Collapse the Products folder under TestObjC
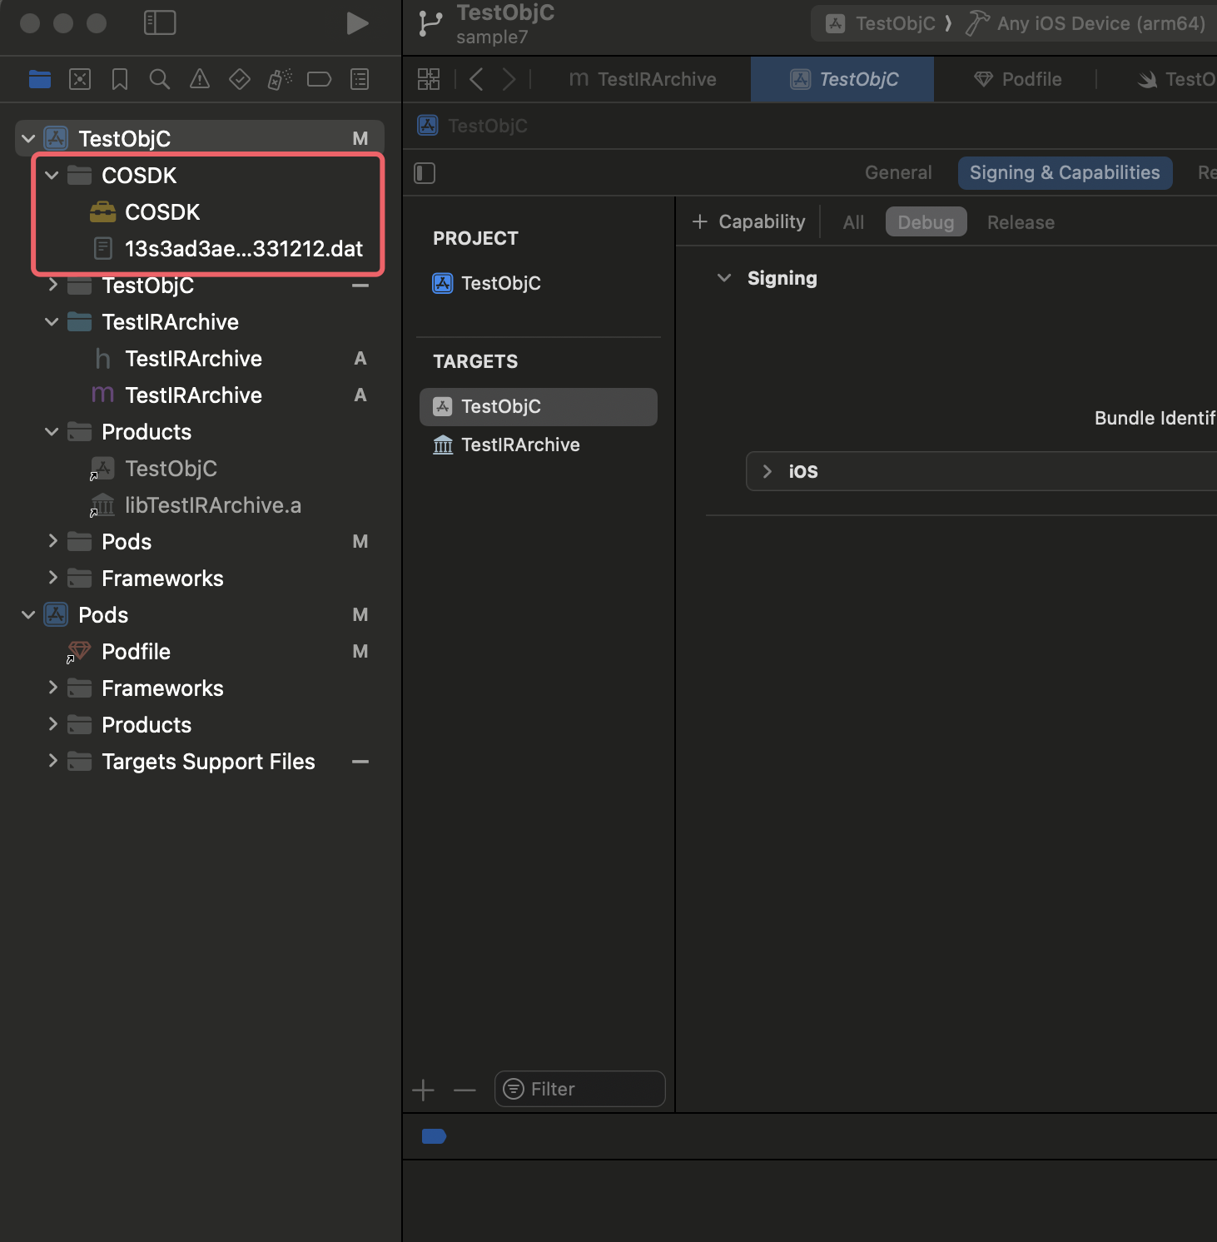1217x1242 pixels. coord(52,431)
